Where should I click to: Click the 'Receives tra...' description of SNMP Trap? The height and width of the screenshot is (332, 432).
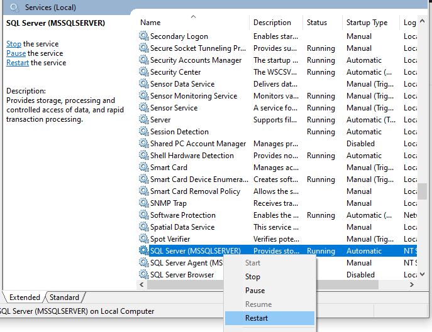click(x=275, y=203)
